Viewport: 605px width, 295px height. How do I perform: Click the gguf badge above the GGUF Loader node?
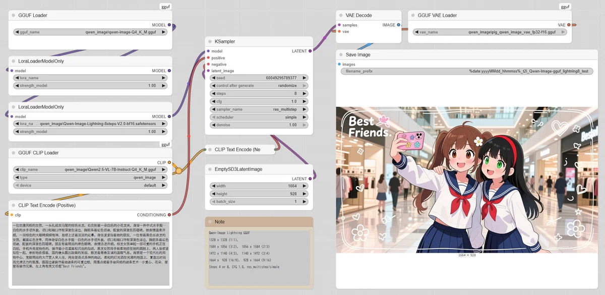[x=165, y=7]
